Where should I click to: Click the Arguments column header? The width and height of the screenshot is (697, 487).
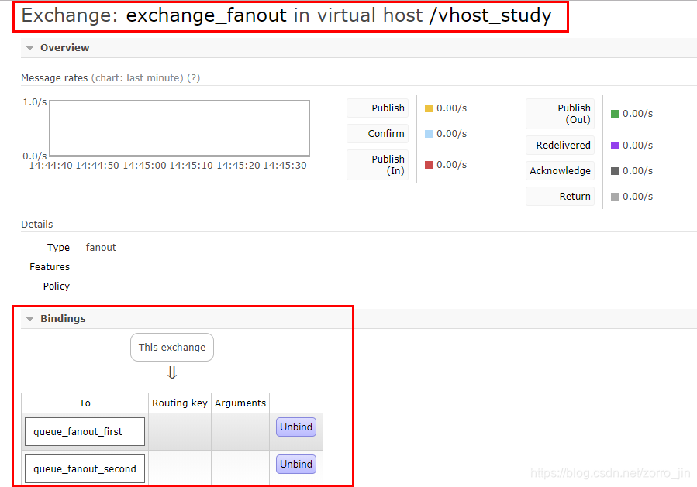click(240, 403)
